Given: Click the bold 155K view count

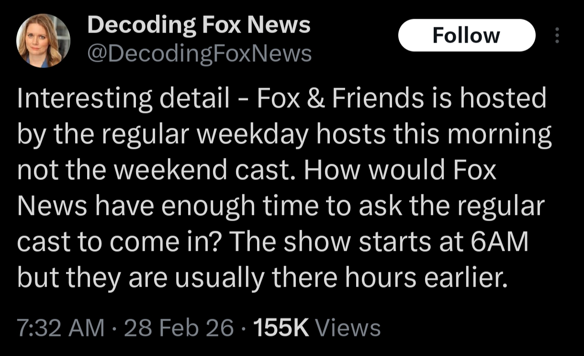Looking at the screenshot, I should [x=281, y=328].
